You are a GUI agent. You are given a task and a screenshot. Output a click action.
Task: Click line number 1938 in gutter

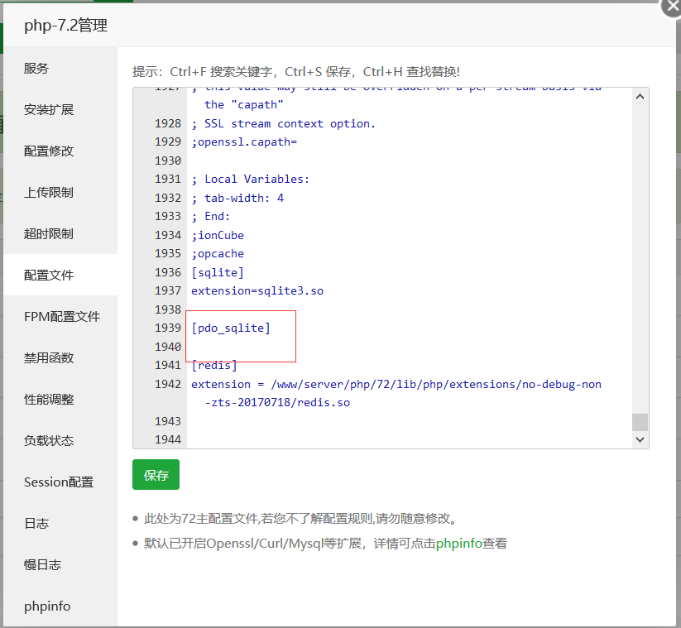168,309
